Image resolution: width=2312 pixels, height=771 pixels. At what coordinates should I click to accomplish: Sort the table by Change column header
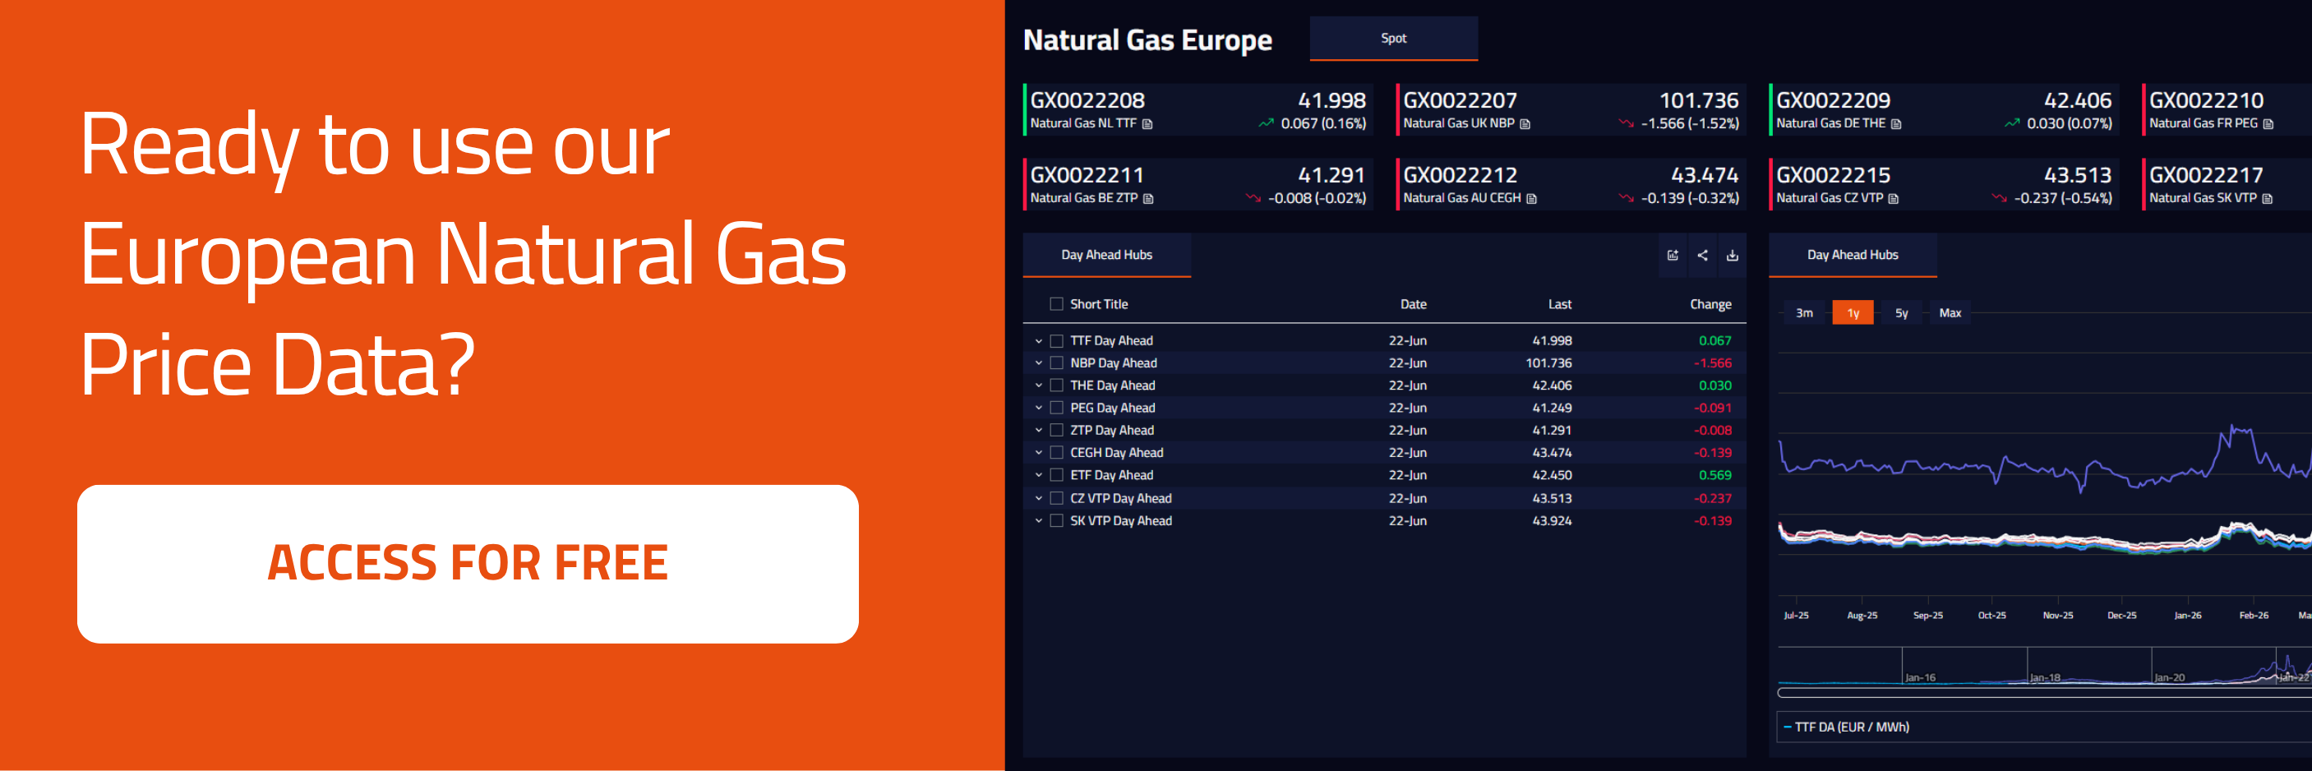[1710, 304]
